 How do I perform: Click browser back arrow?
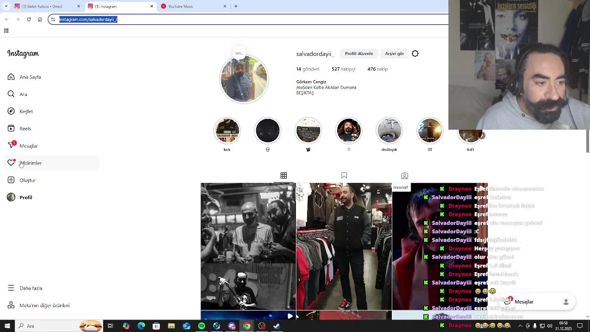[7, 19]
